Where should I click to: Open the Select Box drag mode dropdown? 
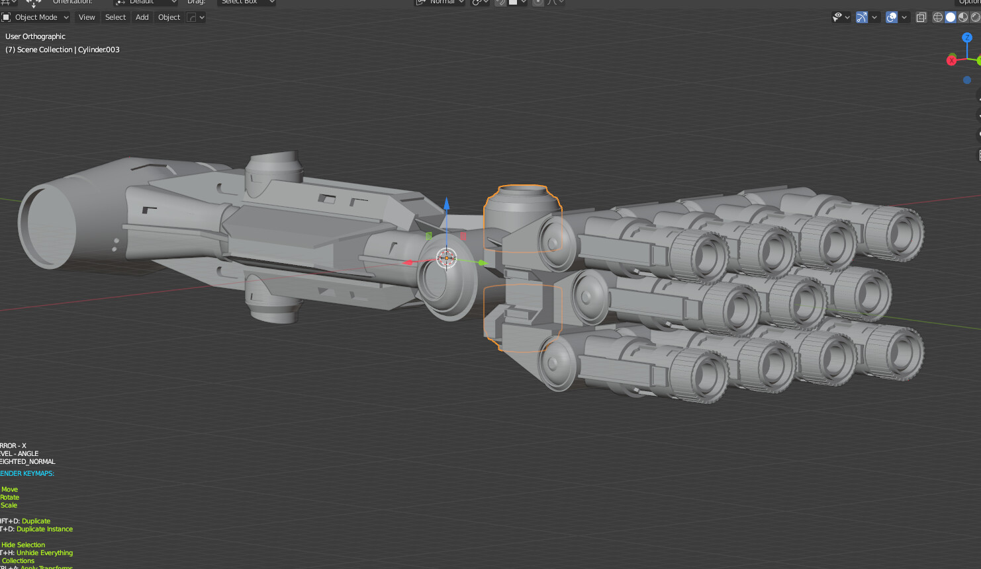click(x=246, y=2)
